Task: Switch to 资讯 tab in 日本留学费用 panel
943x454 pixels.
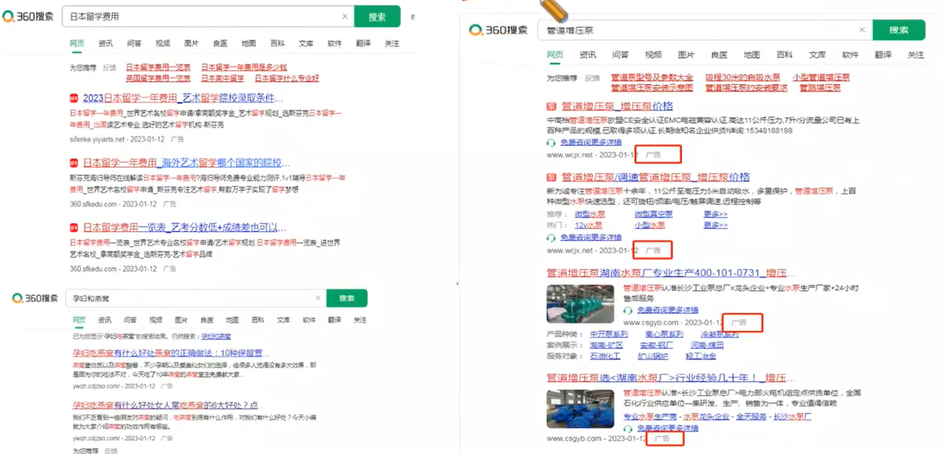Action: (x=105, y=44)
